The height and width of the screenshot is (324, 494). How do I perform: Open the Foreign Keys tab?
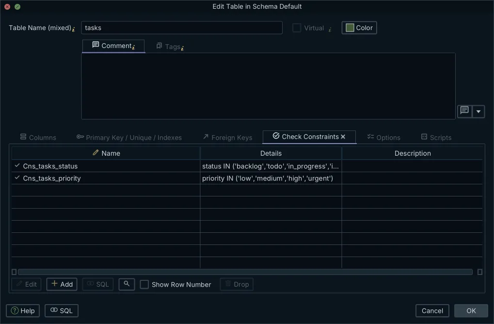pos(227,137)
